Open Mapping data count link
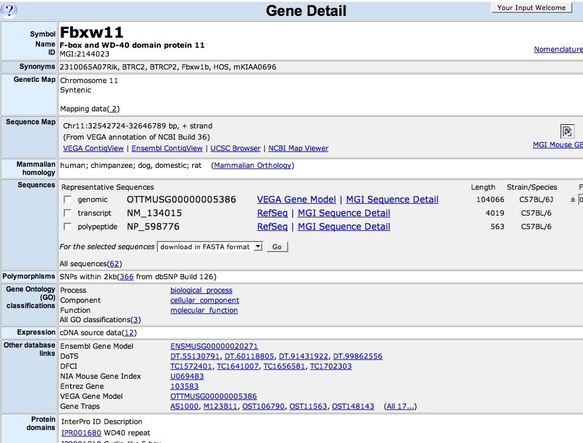 [114, 109]
